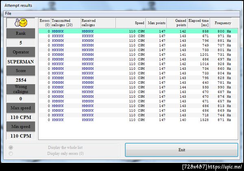Sort by Transmitted callsigns column header
244x171 pixels.
click(x=65, y=23)
